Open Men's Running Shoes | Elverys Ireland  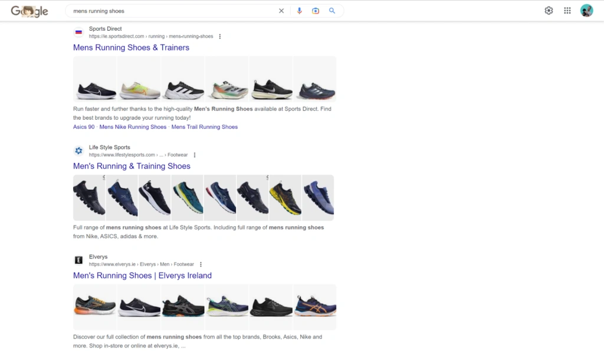(x=142, y=275)
